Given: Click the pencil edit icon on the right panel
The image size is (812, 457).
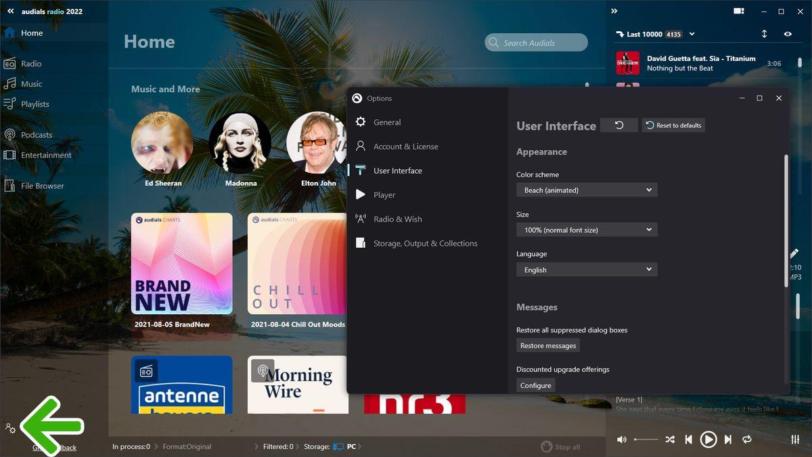Looking at the screenshot, I should (794, 253).
